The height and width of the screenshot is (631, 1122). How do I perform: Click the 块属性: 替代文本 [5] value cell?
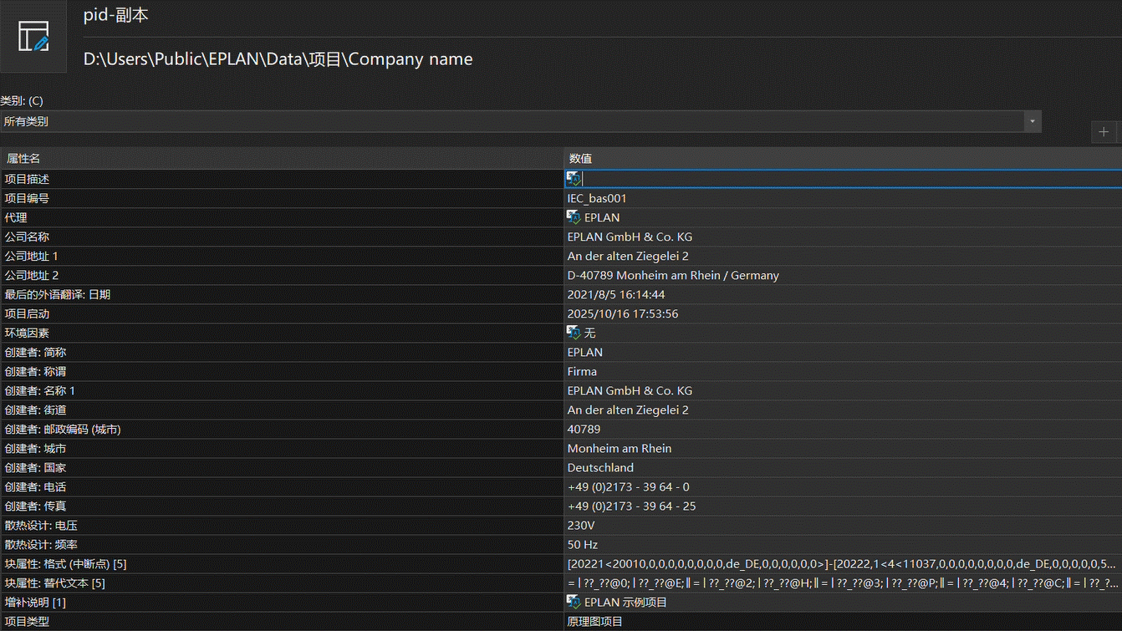pyautogui.click(x=843, y=583)
